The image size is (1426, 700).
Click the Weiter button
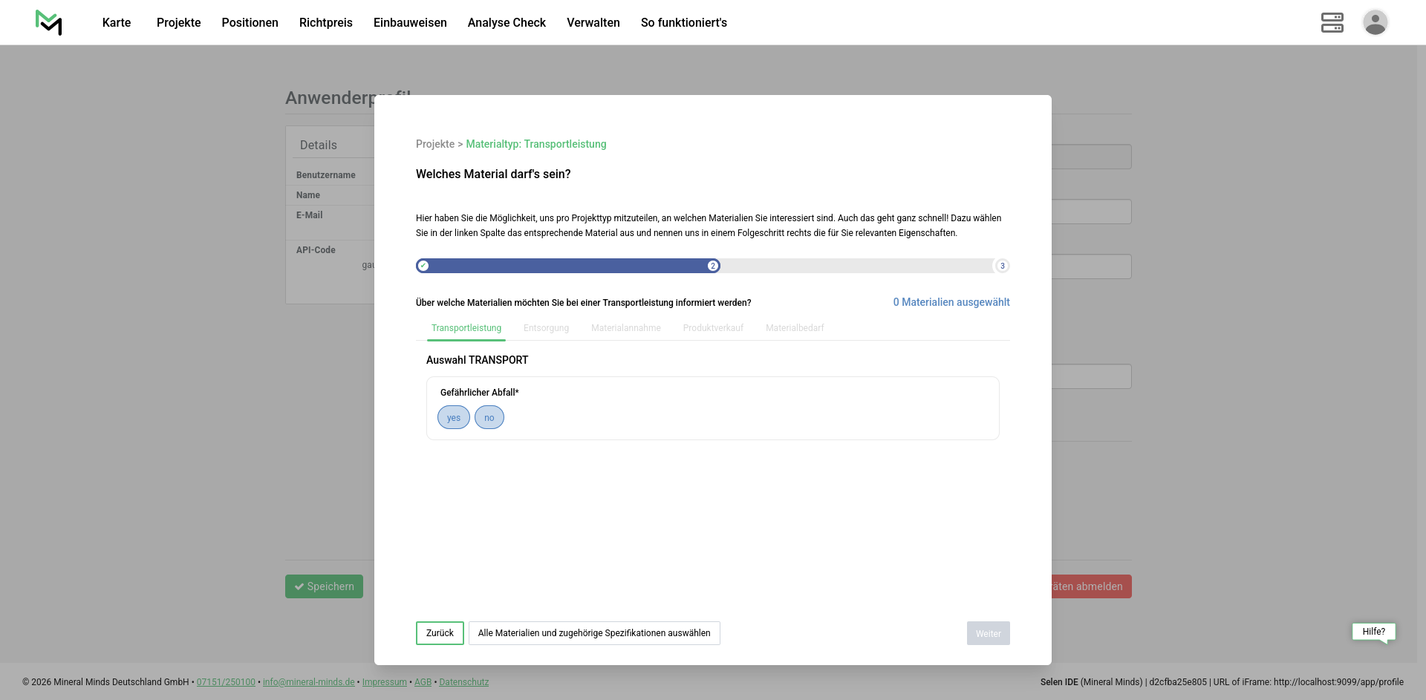point(988,633)
